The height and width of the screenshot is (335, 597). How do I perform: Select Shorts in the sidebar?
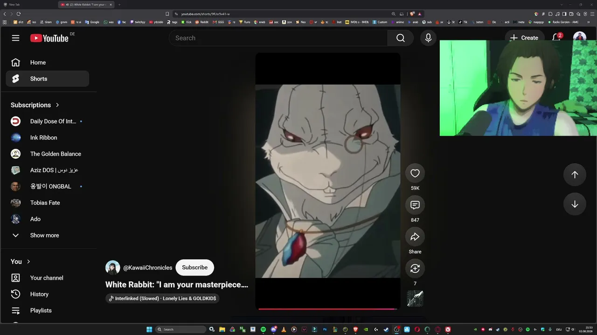pos(47,79)
